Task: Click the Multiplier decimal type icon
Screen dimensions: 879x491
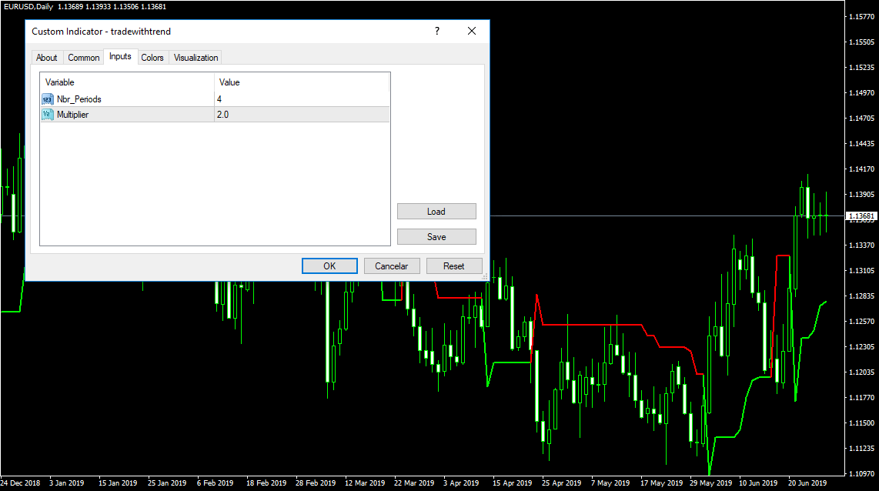Action: 48,114
